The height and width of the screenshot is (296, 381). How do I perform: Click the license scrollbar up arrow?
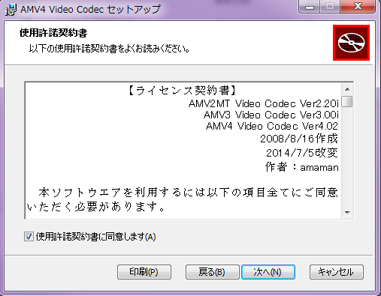(x=347, y=89)
